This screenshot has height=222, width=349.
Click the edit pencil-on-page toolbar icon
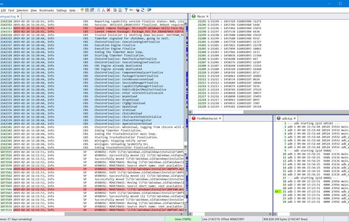92,10
